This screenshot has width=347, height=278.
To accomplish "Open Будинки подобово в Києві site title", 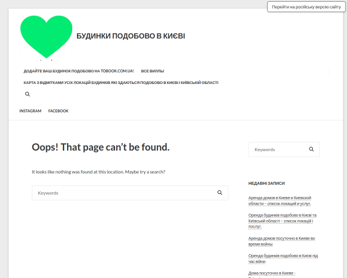I will (131, 36).
